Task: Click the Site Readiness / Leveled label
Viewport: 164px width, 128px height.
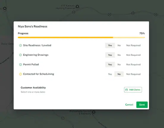Action: [x=37, y=45]
